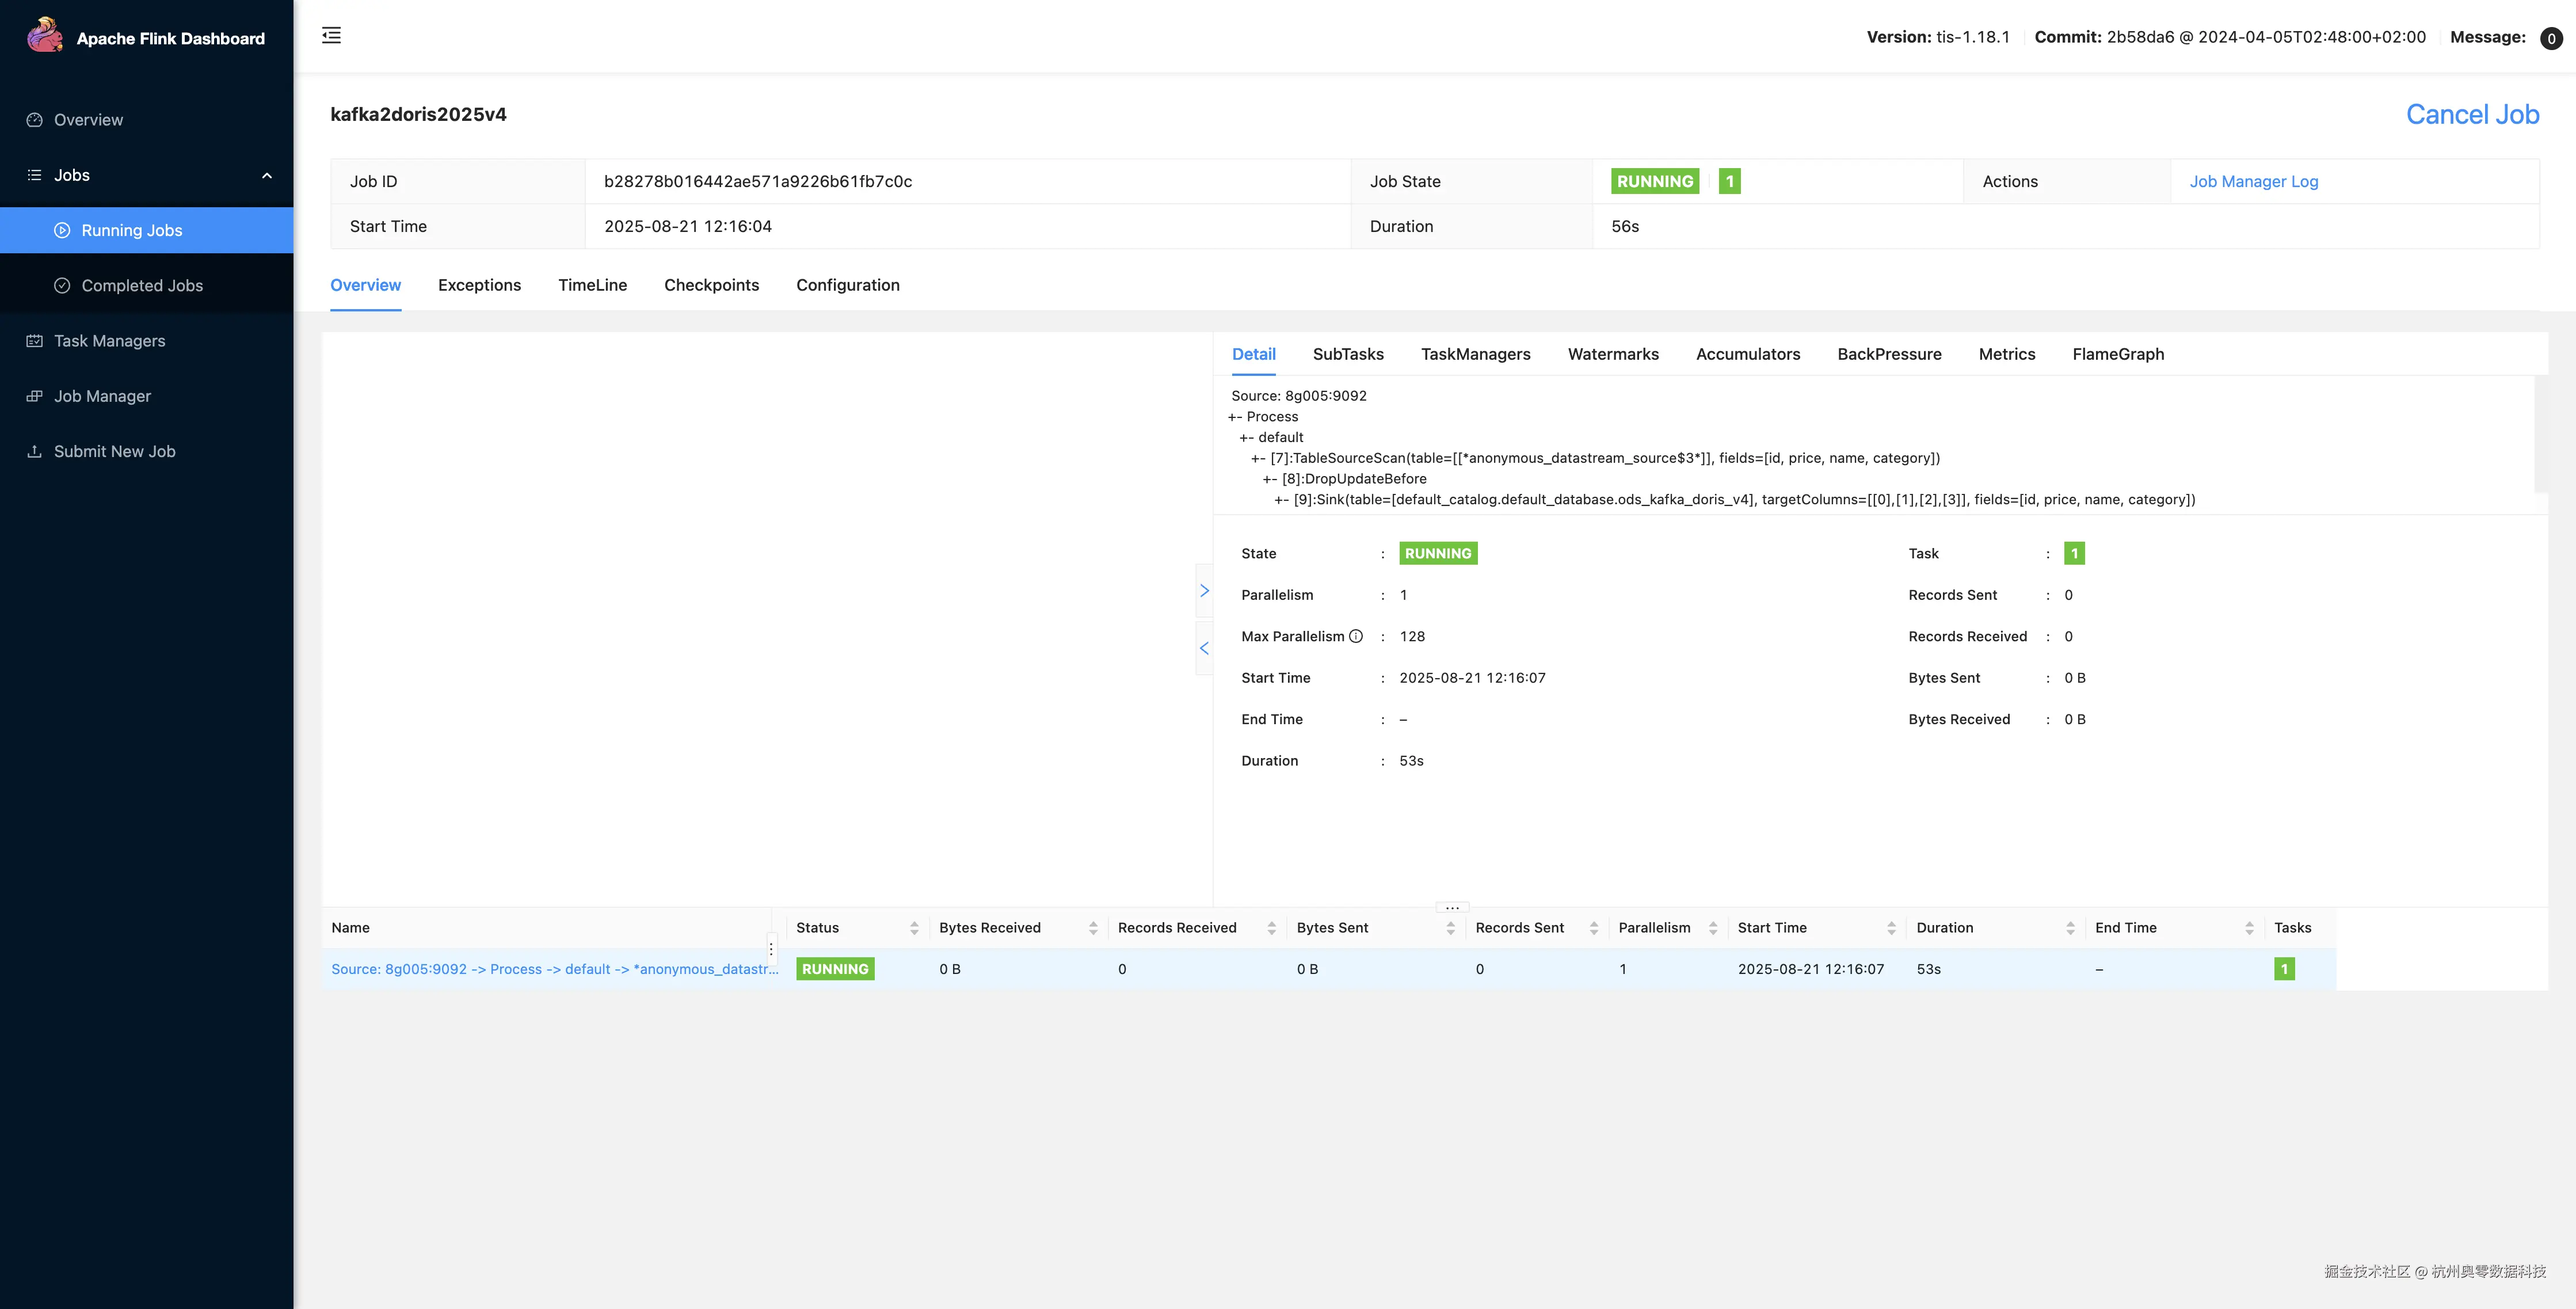Click the Max Parallelism info icon

(1356, 636)
